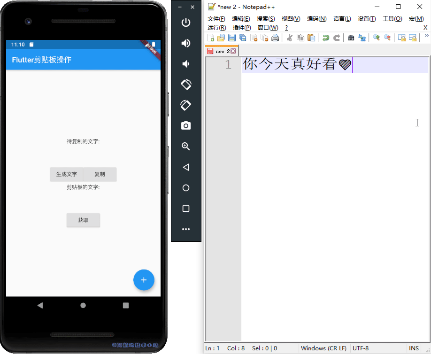Click the Undo arrow icon

[x=325, y=38]
